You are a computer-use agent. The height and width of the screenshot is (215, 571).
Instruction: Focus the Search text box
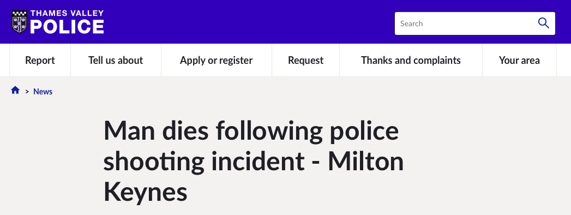coord(466,23)
